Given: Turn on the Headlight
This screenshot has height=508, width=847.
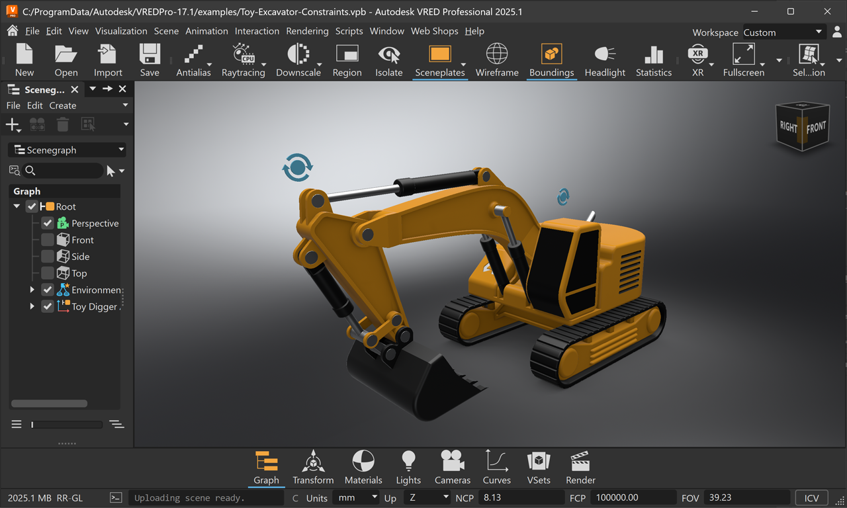Looking at the screenshot, I should (604, 60).
